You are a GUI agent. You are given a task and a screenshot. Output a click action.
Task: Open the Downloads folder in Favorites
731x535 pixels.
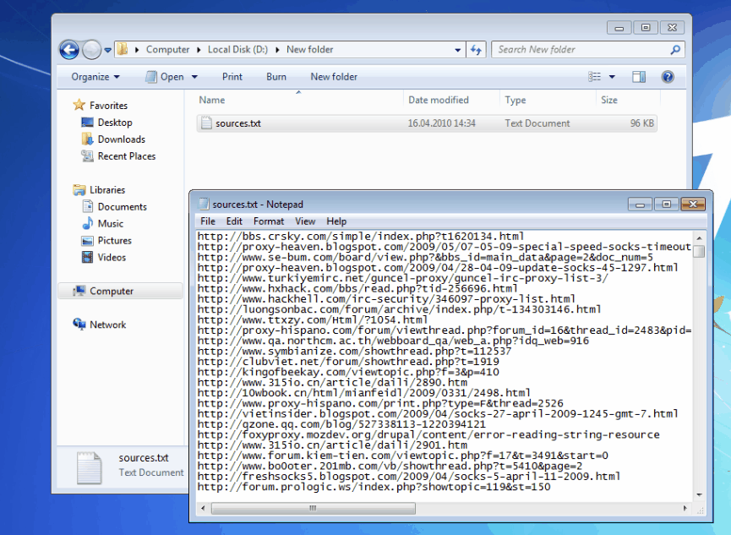click(x=121, y=139)
